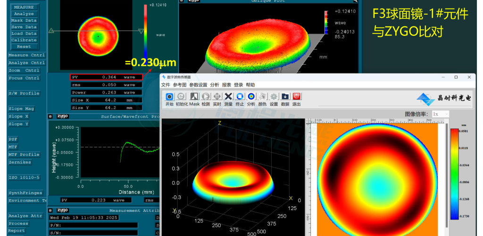
Task: Click the Oblique Plot color legend bar
Action: (326, 23)
